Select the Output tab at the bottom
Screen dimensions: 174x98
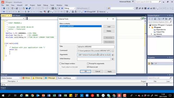click(3, 88)
